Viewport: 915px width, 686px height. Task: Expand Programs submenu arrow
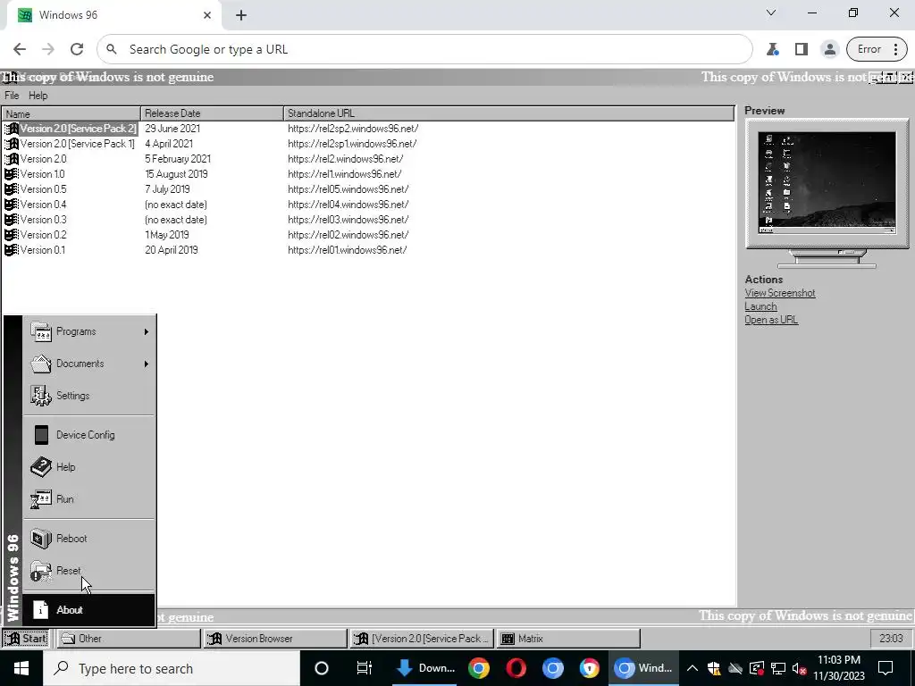pos(146,331)
